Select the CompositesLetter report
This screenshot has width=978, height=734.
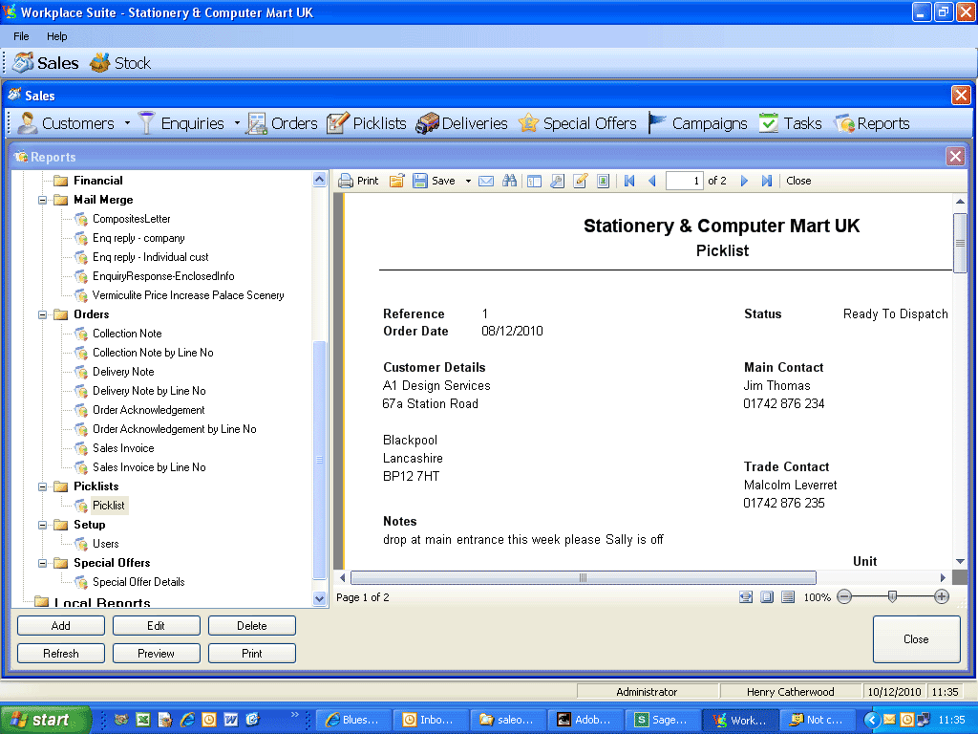[132, 219]
